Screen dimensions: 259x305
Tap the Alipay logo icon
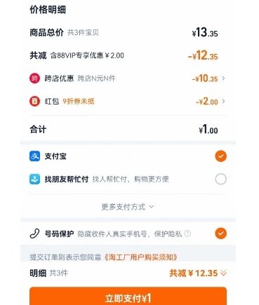click(x=34, y=156)
